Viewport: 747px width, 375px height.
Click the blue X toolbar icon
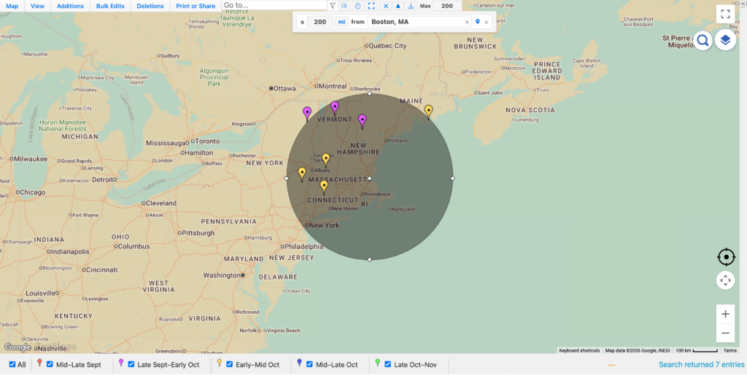pyautogui.click(x=386, y=6)
